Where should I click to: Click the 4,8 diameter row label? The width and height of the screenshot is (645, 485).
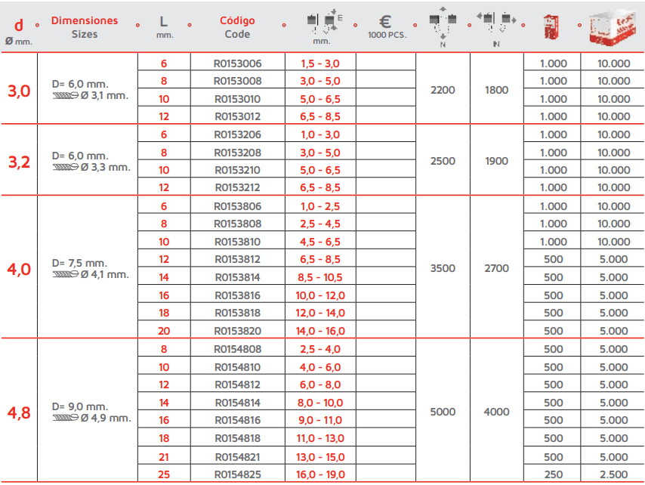[19, 412]
